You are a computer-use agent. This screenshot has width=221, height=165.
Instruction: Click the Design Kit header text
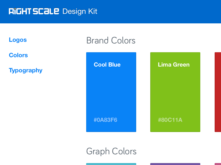point(80,11)
